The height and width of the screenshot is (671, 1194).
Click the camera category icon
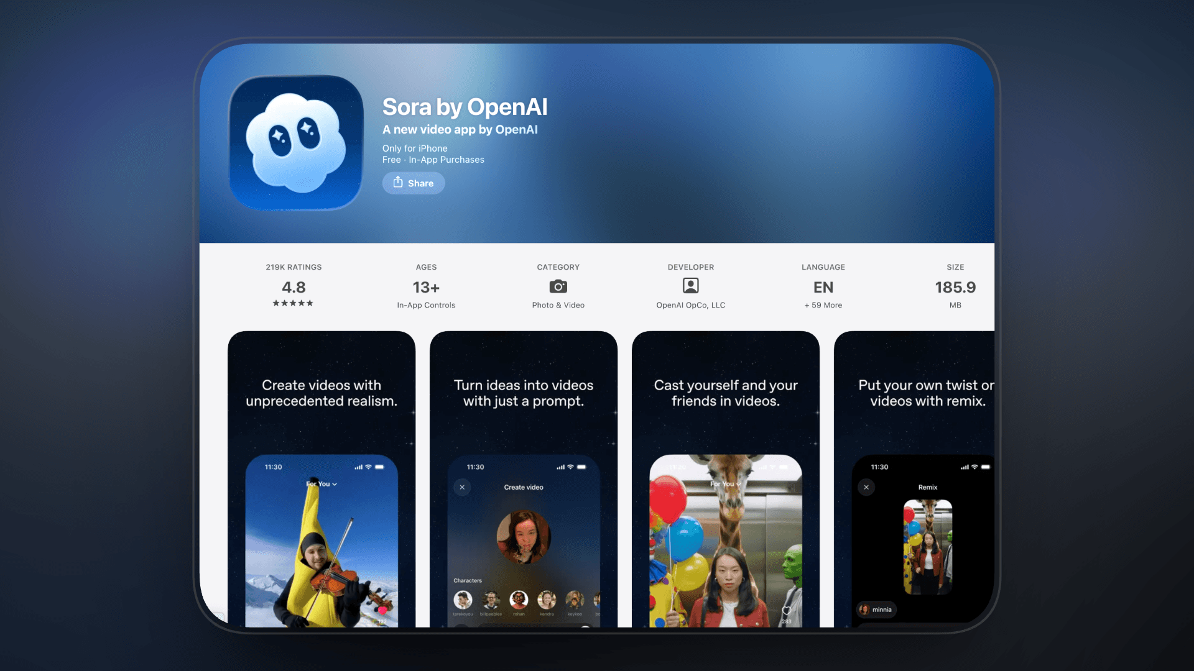pyautogui.click(x=558, y=286)
